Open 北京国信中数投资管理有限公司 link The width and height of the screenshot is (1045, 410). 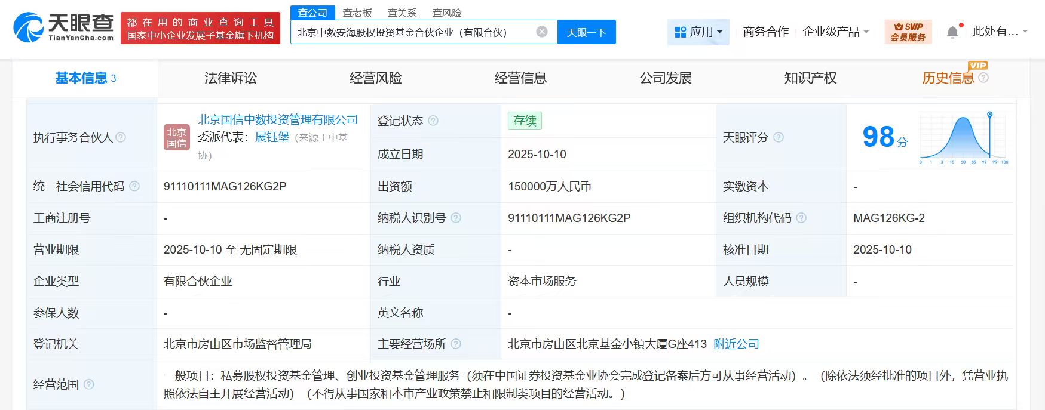278,119
